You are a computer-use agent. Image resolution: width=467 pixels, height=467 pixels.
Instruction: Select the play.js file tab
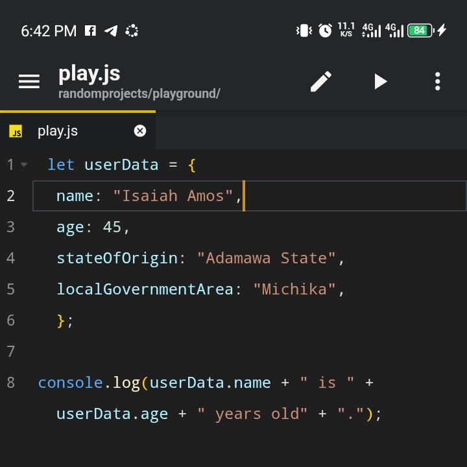[78, 131]
